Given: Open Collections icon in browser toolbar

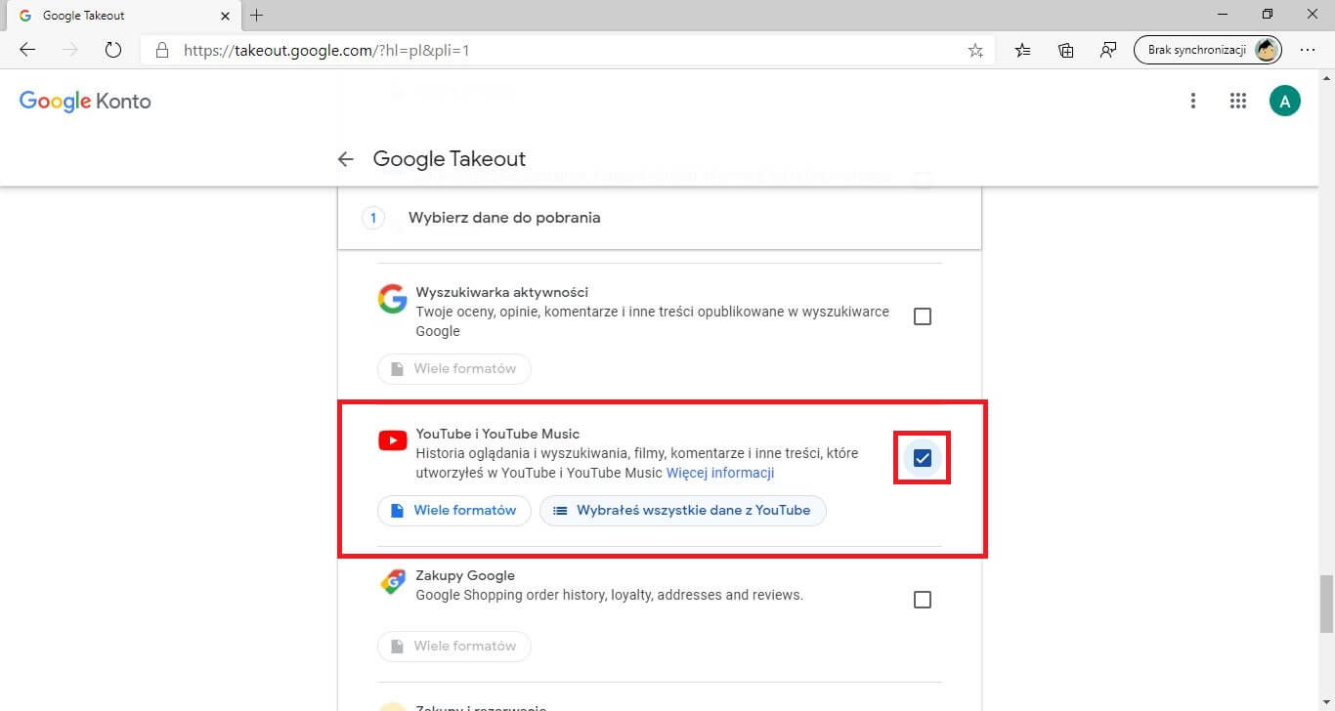Looking at the screenshot, I should [1066, 51].
